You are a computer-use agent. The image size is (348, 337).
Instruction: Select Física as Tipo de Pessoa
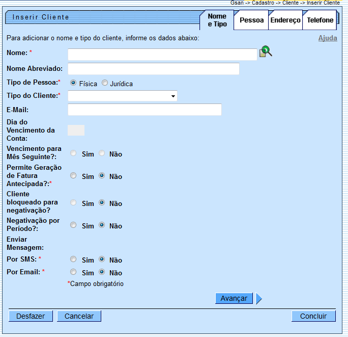pos(73,83)
